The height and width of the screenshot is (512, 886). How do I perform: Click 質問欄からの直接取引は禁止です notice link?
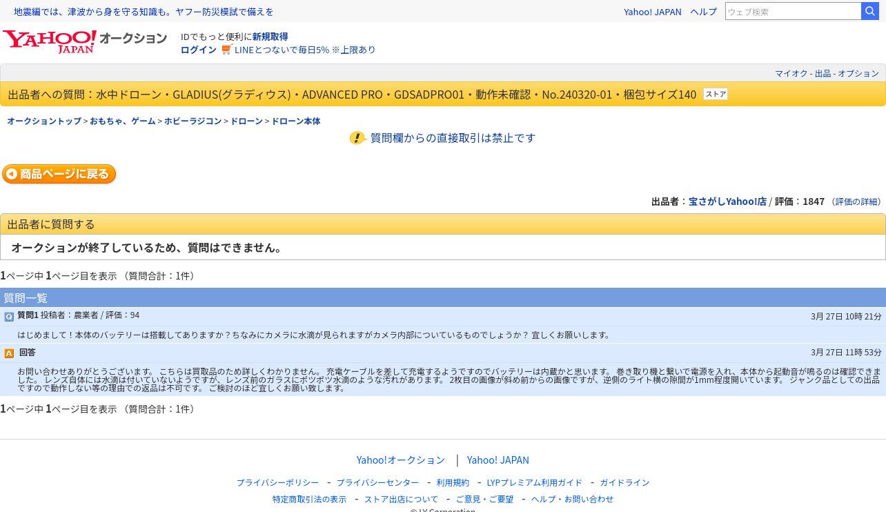pos(453,138)
